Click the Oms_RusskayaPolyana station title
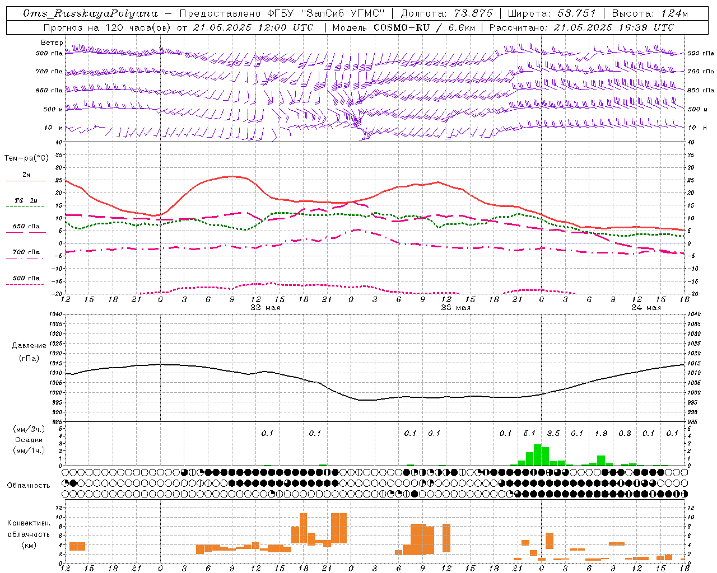The image size is (717, 573). pyautogui.click(x=91, y=13)
